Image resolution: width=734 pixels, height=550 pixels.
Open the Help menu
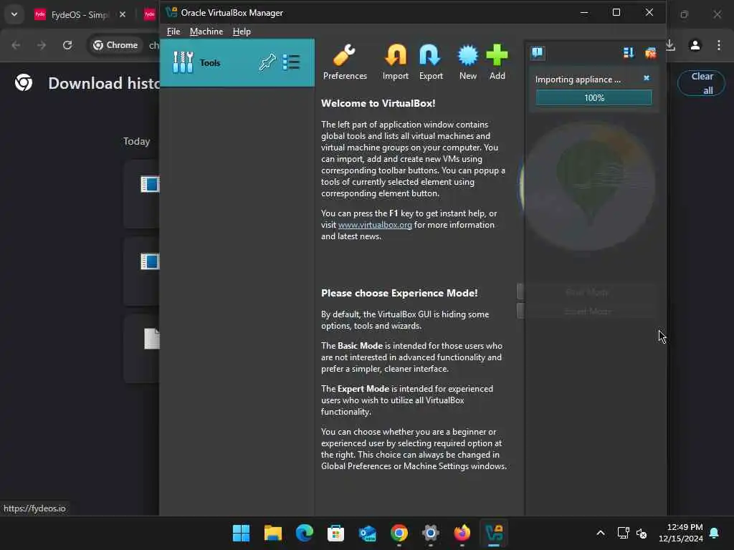[x=242, y=32]
